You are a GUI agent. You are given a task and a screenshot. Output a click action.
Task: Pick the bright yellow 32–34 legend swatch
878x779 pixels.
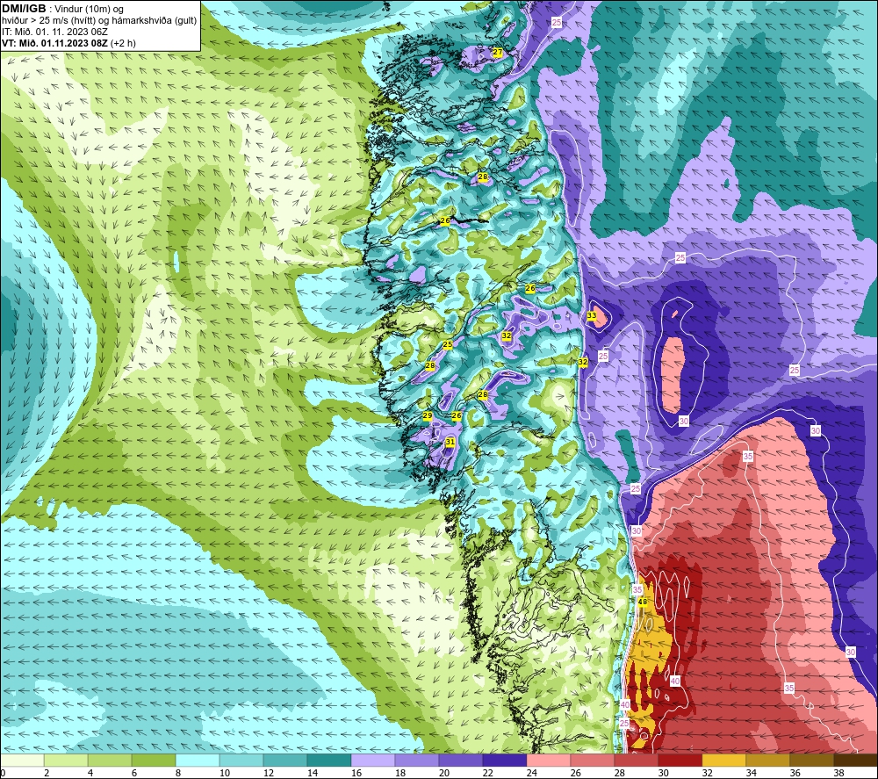click(x=723, y=760)
